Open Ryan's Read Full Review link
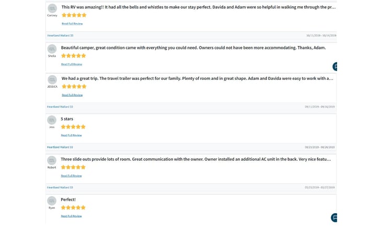The height and width of the screenshot is (245, 382). click(72, 216)
